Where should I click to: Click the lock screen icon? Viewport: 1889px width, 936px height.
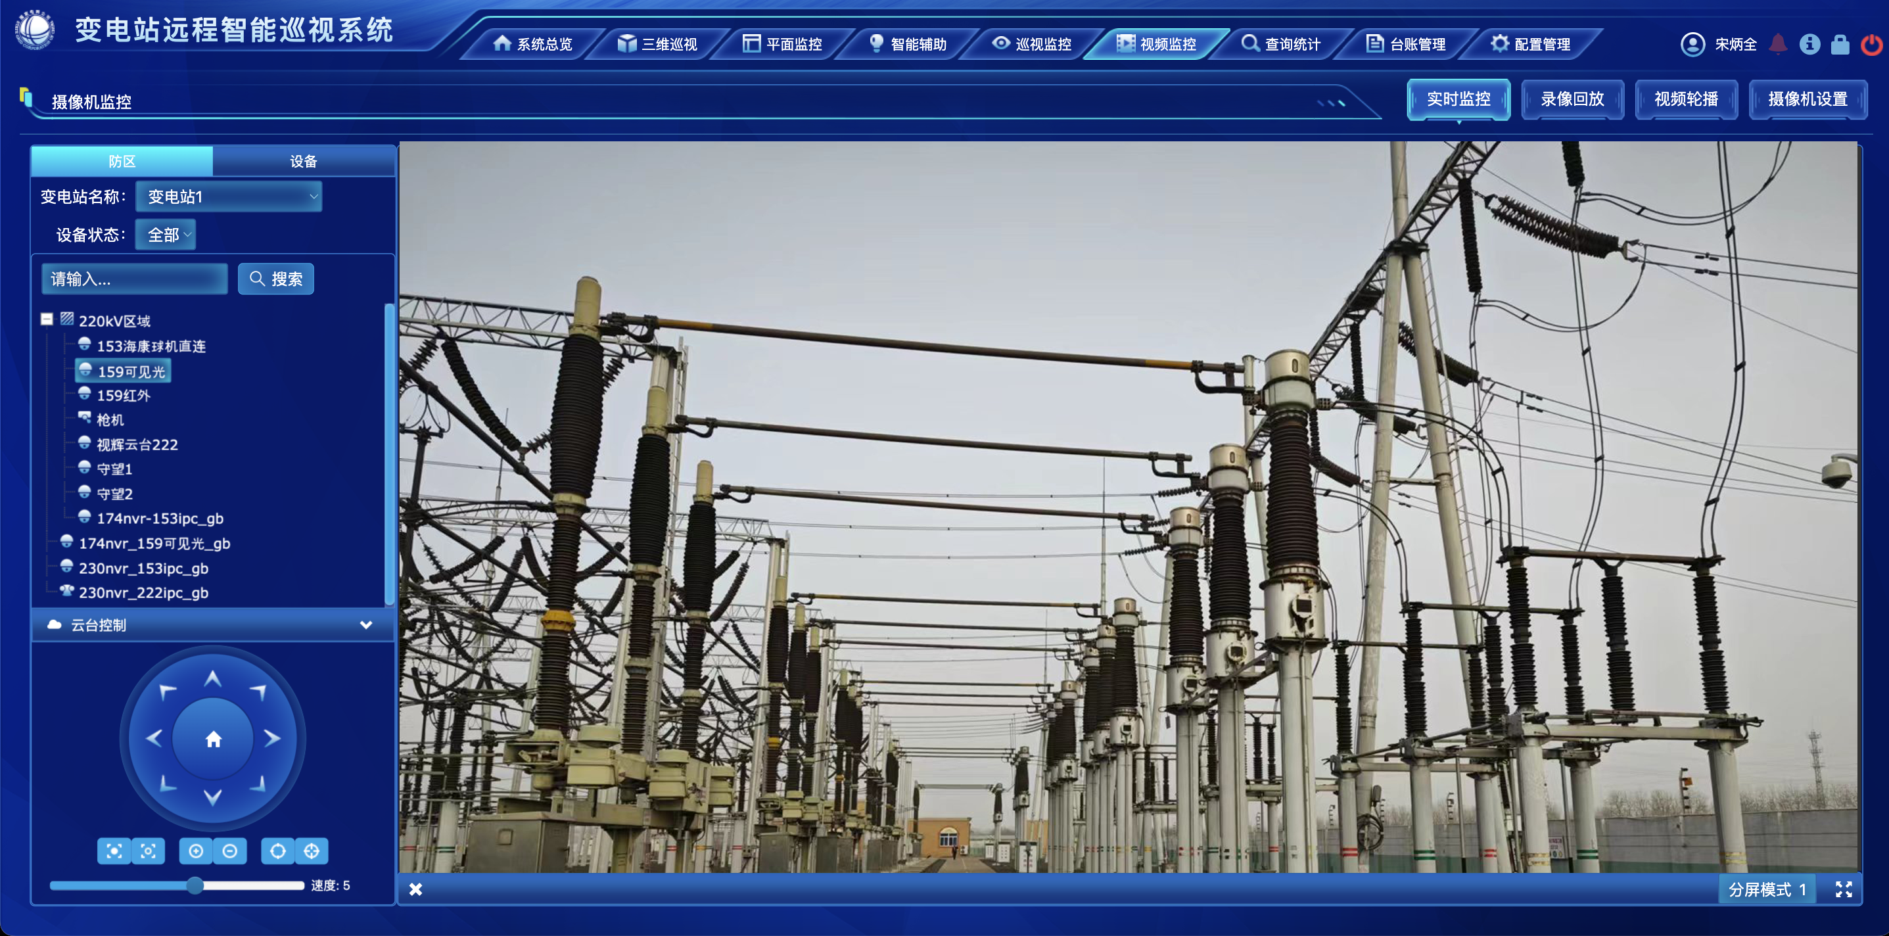coord(1840,45)
